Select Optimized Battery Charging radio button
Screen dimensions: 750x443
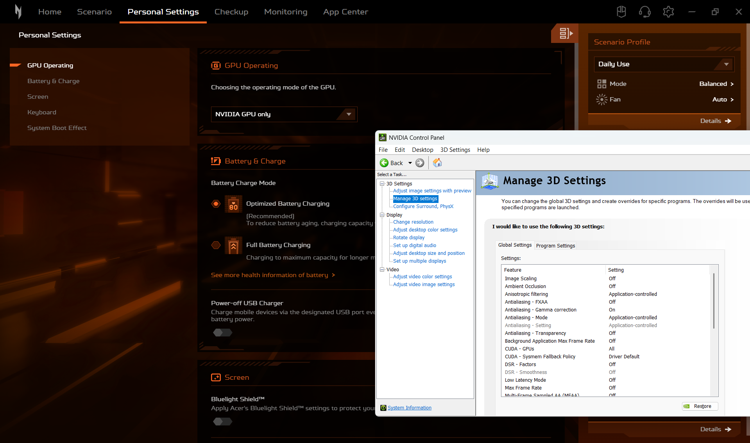click(216, 204)
